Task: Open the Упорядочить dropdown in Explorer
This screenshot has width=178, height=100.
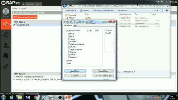Action: point(70,11)
